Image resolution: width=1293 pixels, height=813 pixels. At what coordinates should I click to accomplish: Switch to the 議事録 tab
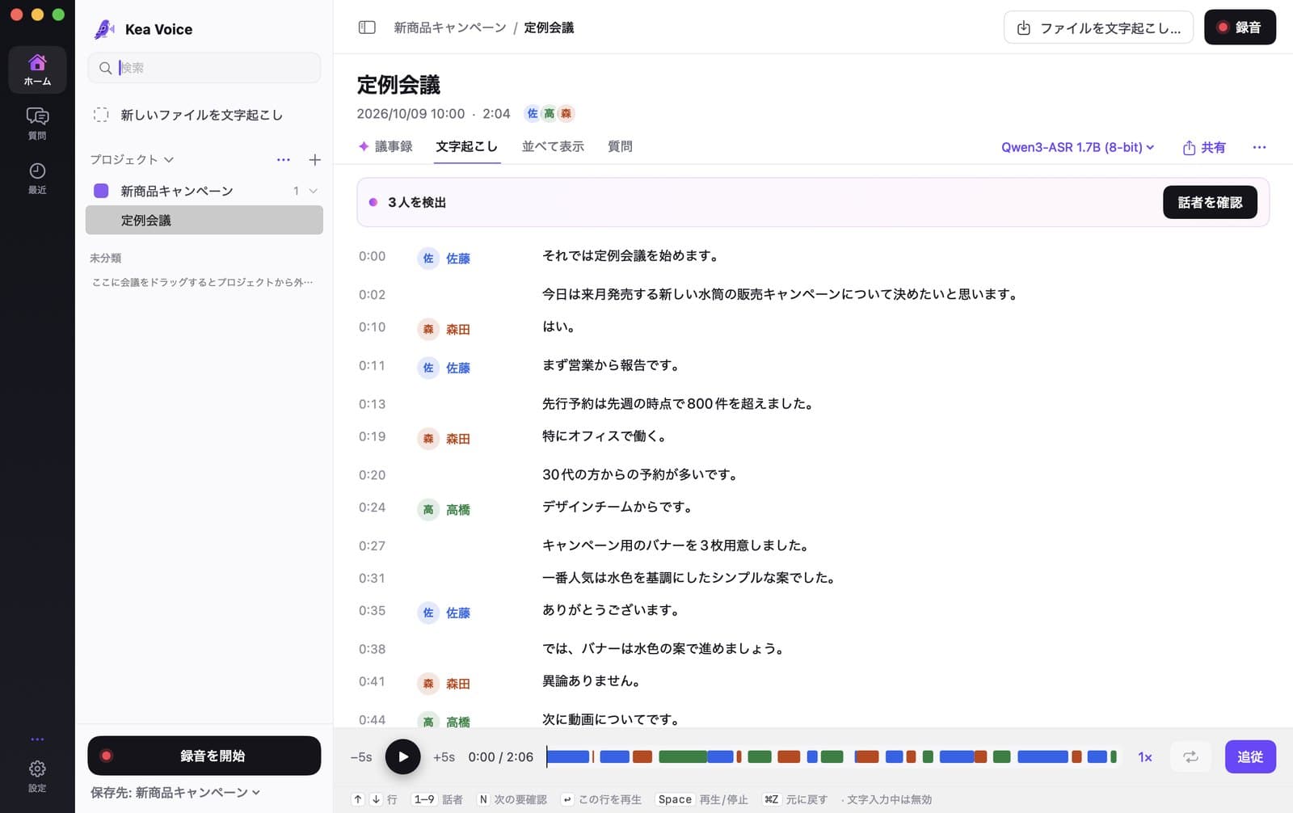385,146
